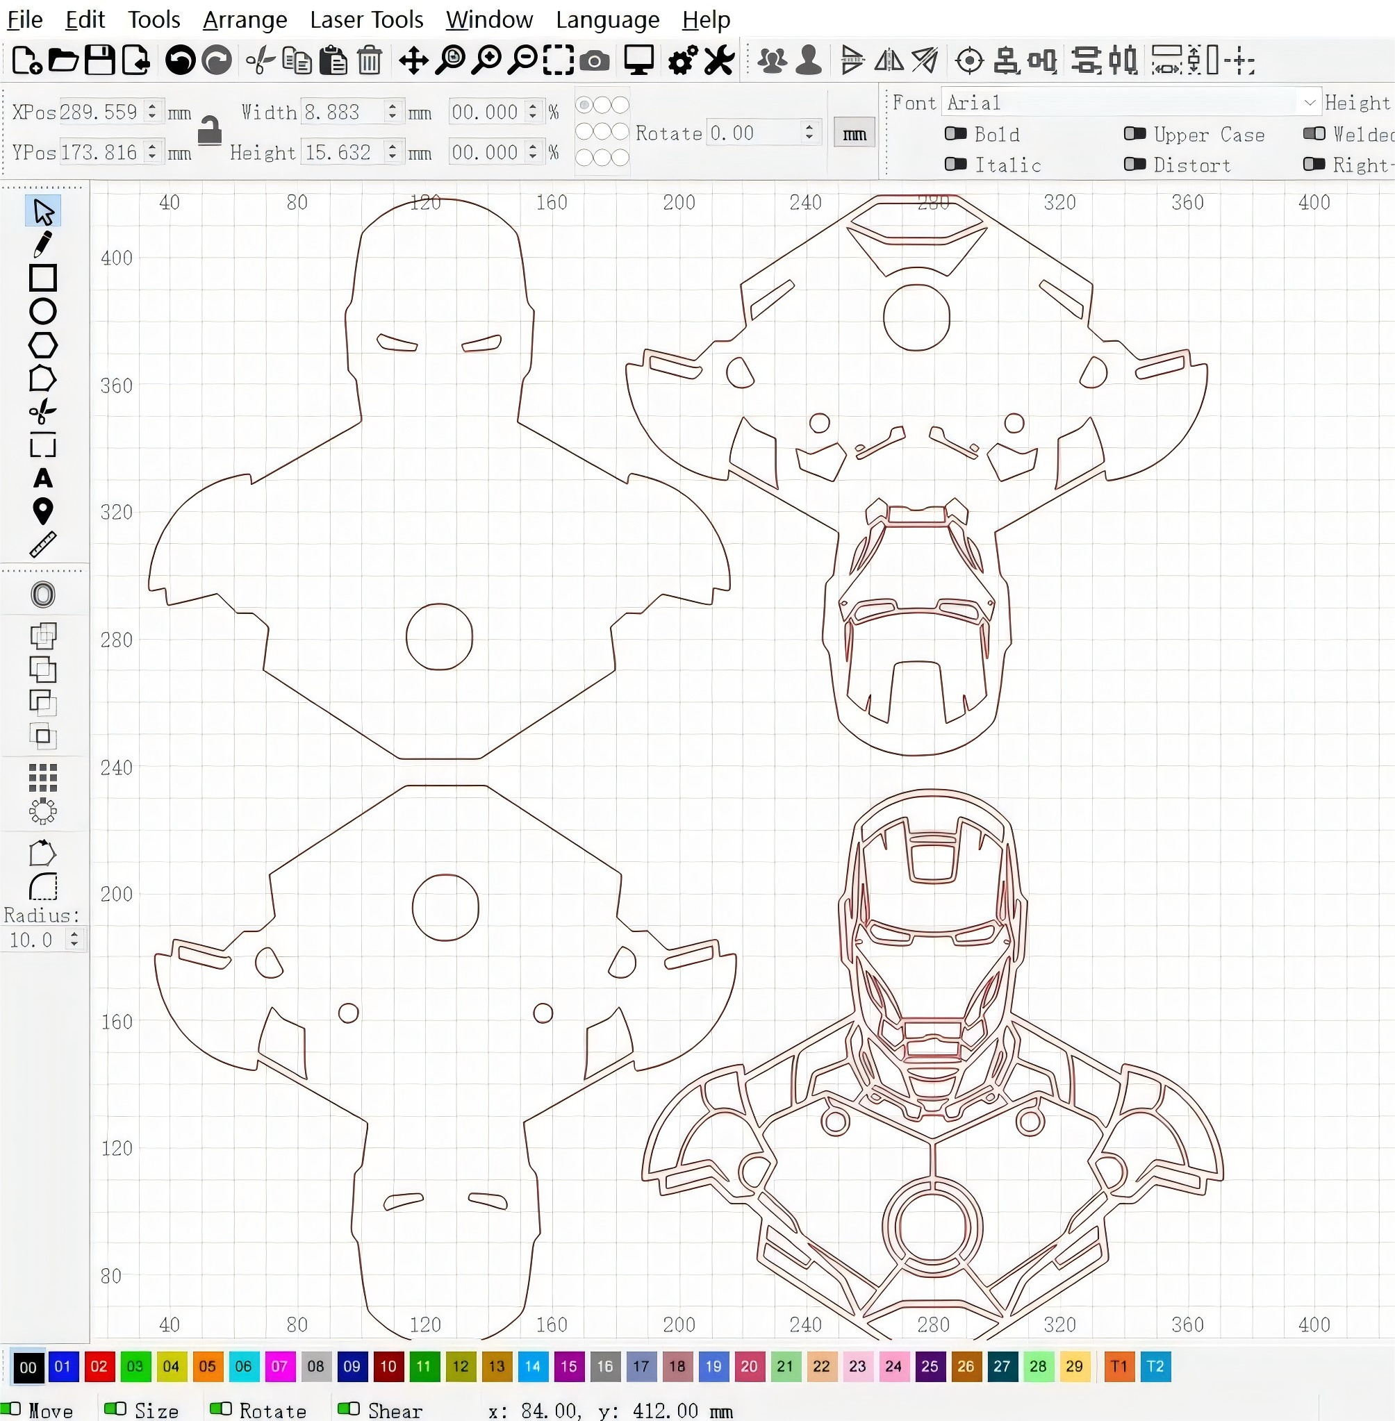Image resolution: width=1395 pixels, height=1421 pixels.
Task: Toggle the Size lock switch
Action: (x=115, y=1408)
